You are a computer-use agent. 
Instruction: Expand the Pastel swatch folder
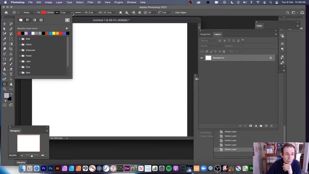(20, 56)
